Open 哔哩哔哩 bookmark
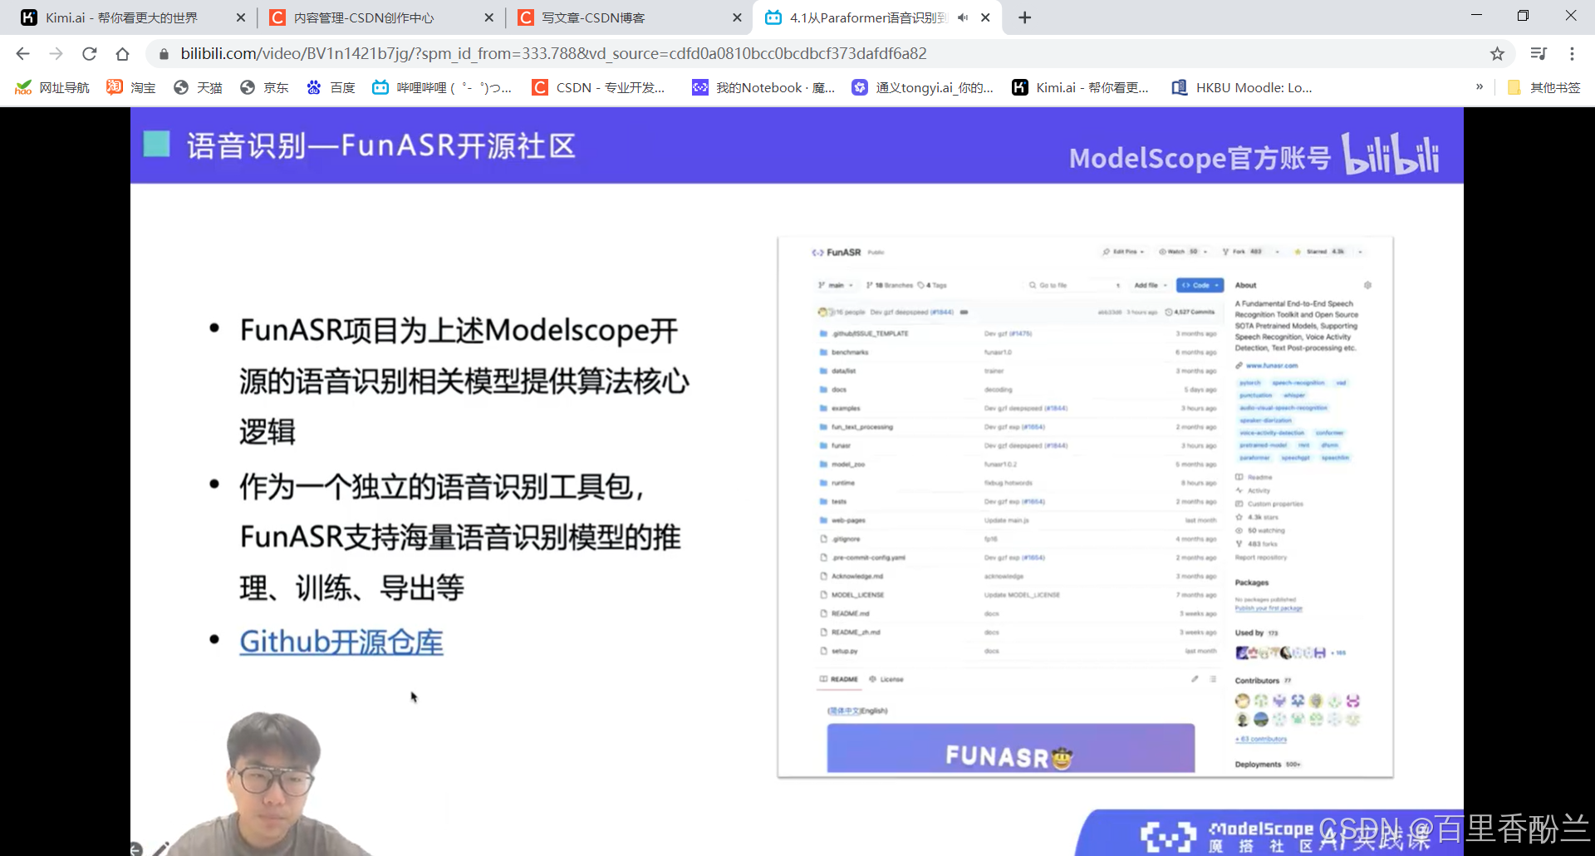This screenshot has width=1595, height=856. tap(442, 87)
